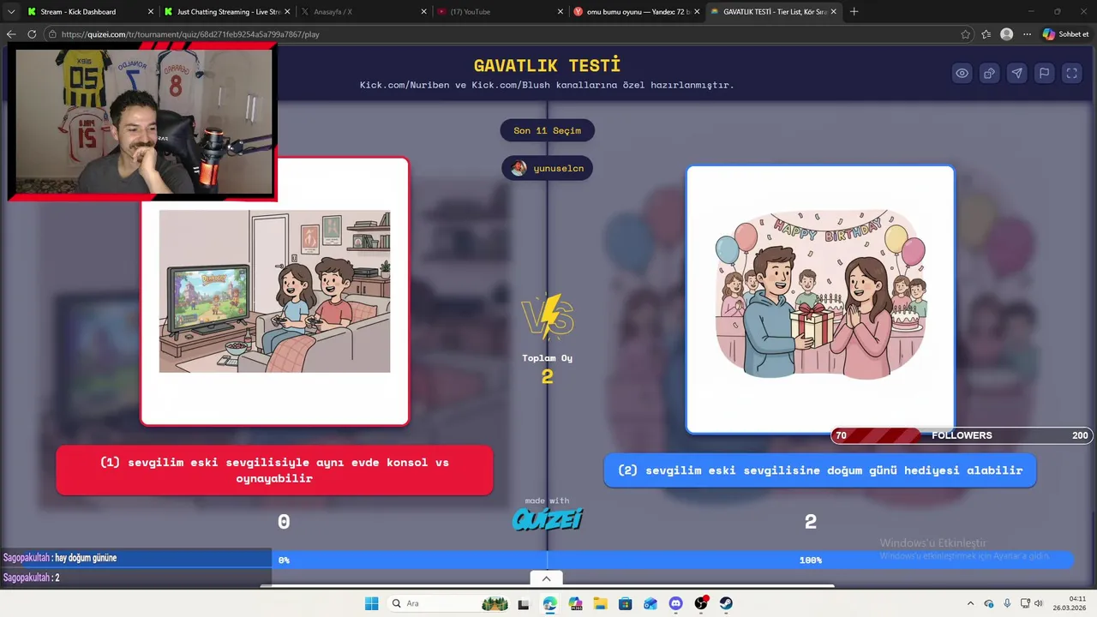Screen dimensions: 1097x617
Task: Toggle the eye visibility icon in the quiz header
Action: pos(962,74)
